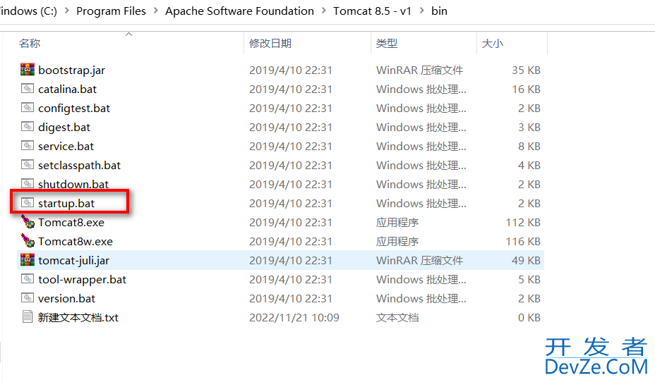
Task: Select the 新建文本文档.txt file name
Action: (x=78, y=318)
